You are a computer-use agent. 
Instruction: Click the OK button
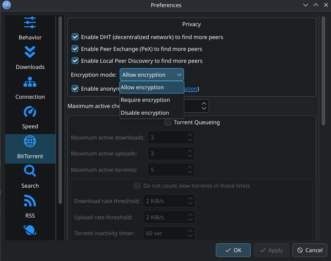233,250
